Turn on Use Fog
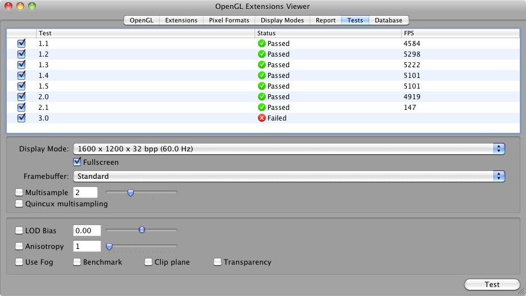Screen dimensions: 526x296 [x=19, y=262]
